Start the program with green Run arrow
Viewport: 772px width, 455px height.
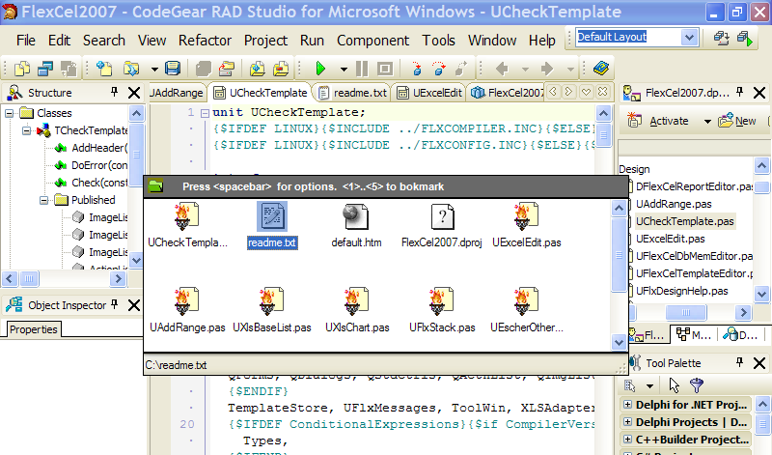[320, 69]
